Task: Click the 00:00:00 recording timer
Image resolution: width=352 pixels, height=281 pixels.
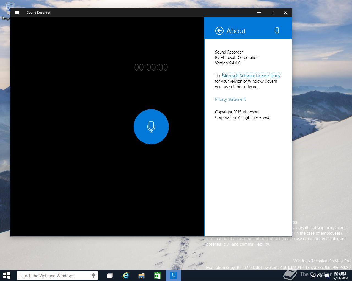Action: click(151, 67)
